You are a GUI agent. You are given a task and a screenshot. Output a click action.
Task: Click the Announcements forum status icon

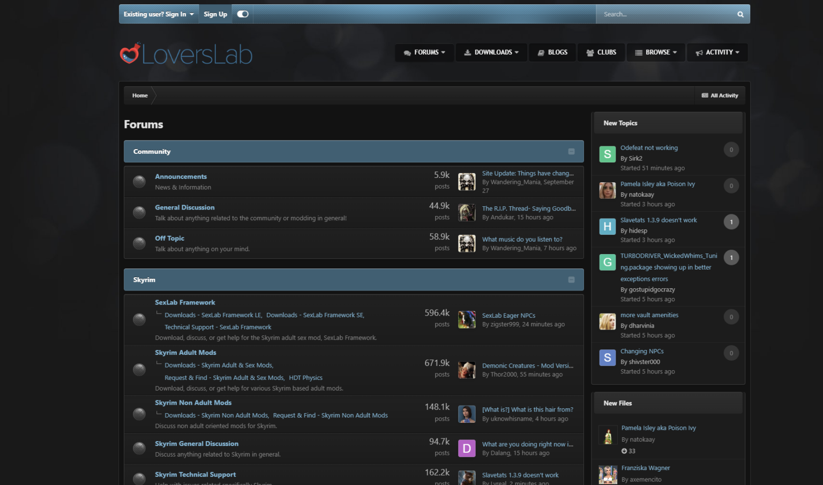[139, 182]
